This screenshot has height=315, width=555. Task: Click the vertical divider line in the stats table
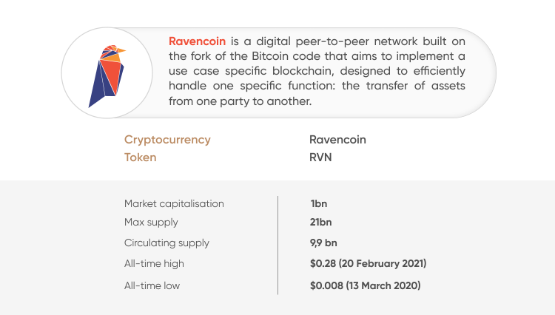[277, 245]
